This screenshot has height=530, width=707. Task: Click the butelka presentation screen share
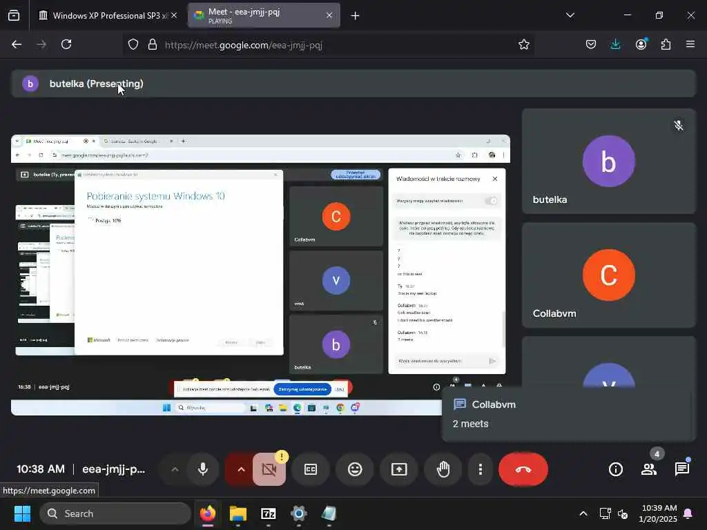click(260, 275)
